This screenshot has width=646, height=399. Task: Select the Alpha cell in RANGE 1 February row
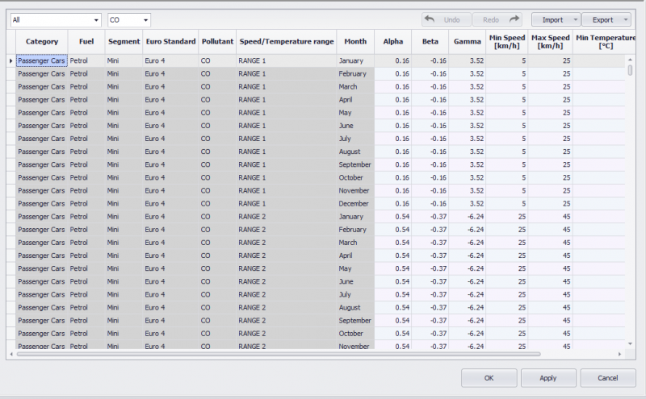tap(393, 73)
